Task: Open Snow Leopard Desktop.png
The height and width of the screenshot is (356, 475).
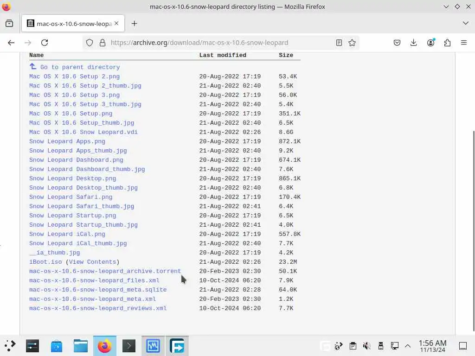Action: coord(72,178)
